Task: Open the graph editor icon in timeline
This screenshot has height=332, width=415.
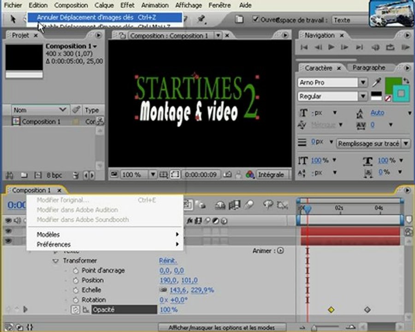Action: coord(283,205)
